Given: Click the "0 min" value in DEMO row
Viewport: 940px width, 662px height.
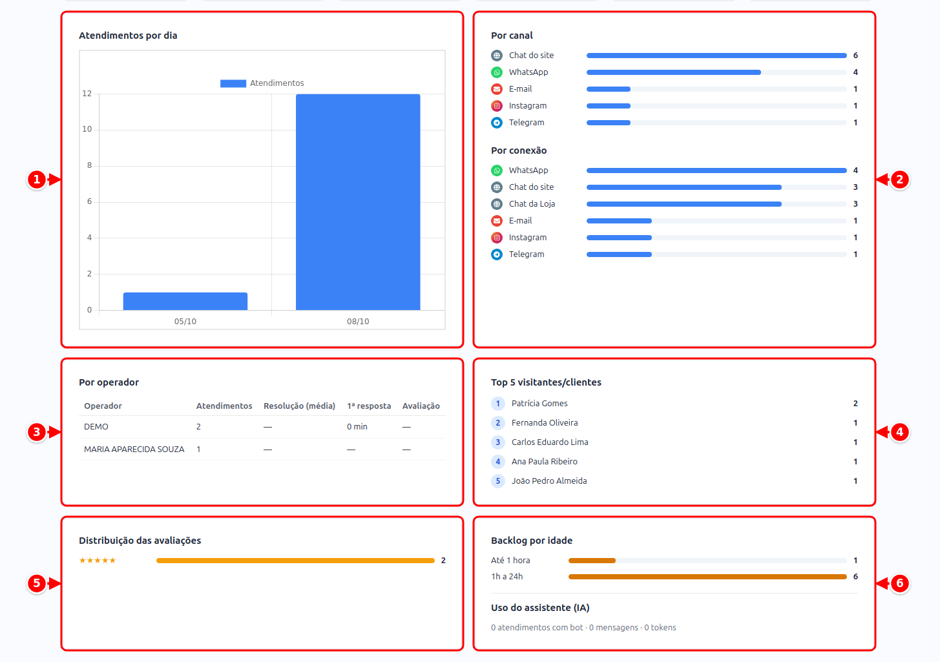Looking at the screenshot, I should pos(357,427).
